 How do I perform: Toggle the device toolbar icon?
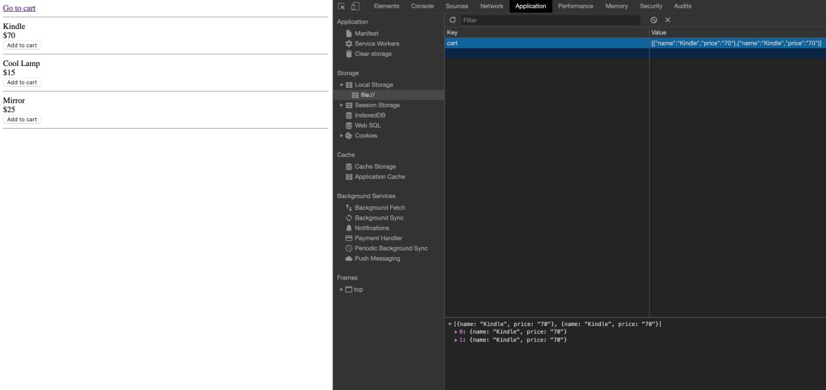click(355, 6)
